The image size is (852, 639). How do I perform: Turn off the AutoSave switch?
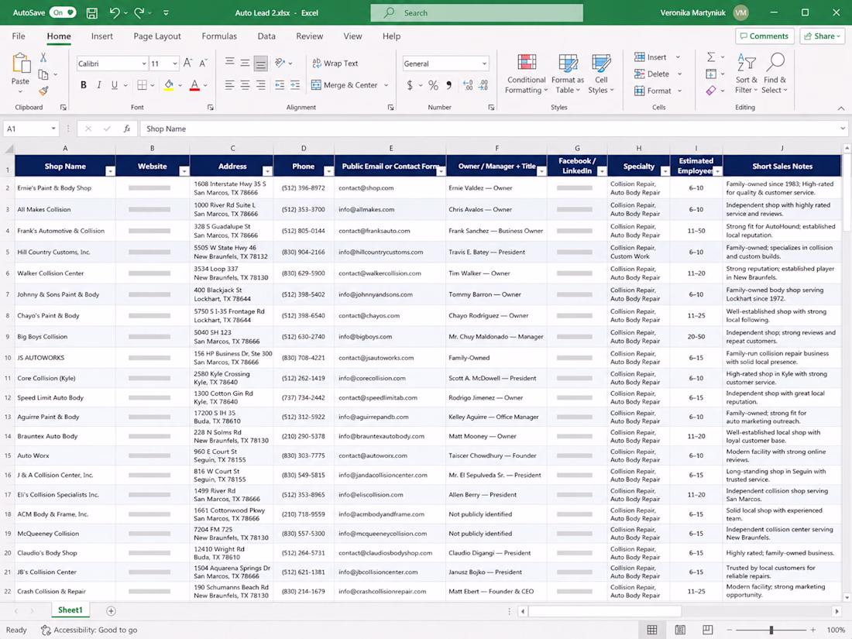coord(63,12)
